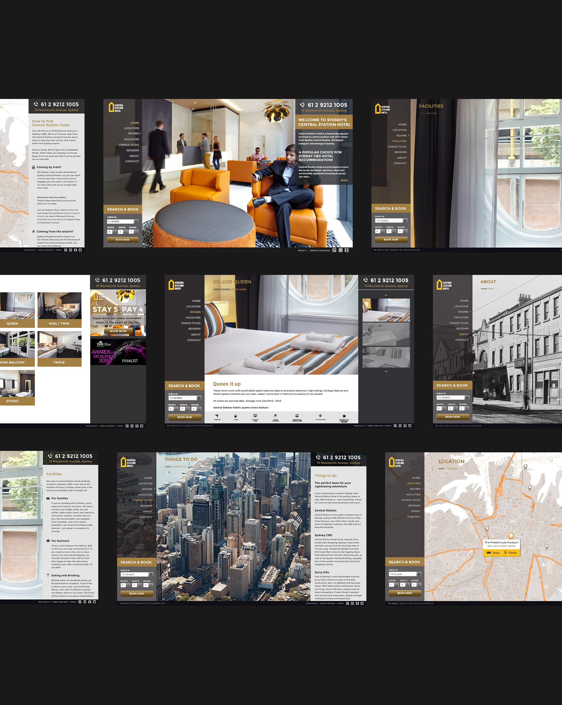Adjust the Nights stepper on the home page

(x=115, y=232)
